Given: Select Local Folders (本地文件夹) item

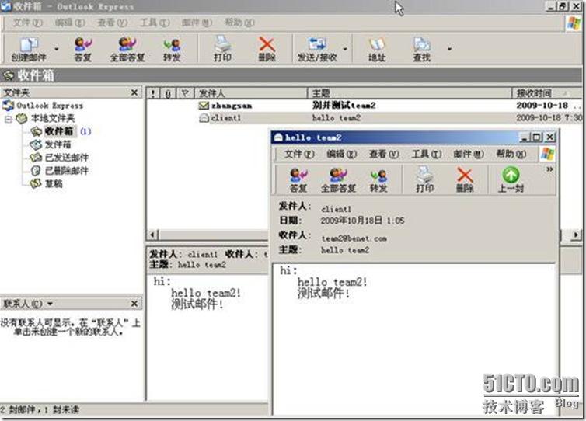Looking at the screenshot, I should tap(53, 118).
